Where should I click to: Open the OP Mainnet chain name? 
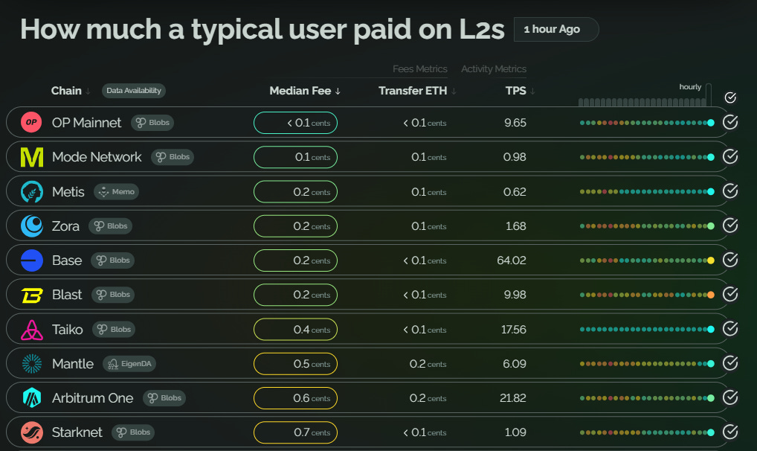pyautogui.click(x=86, y=123)
